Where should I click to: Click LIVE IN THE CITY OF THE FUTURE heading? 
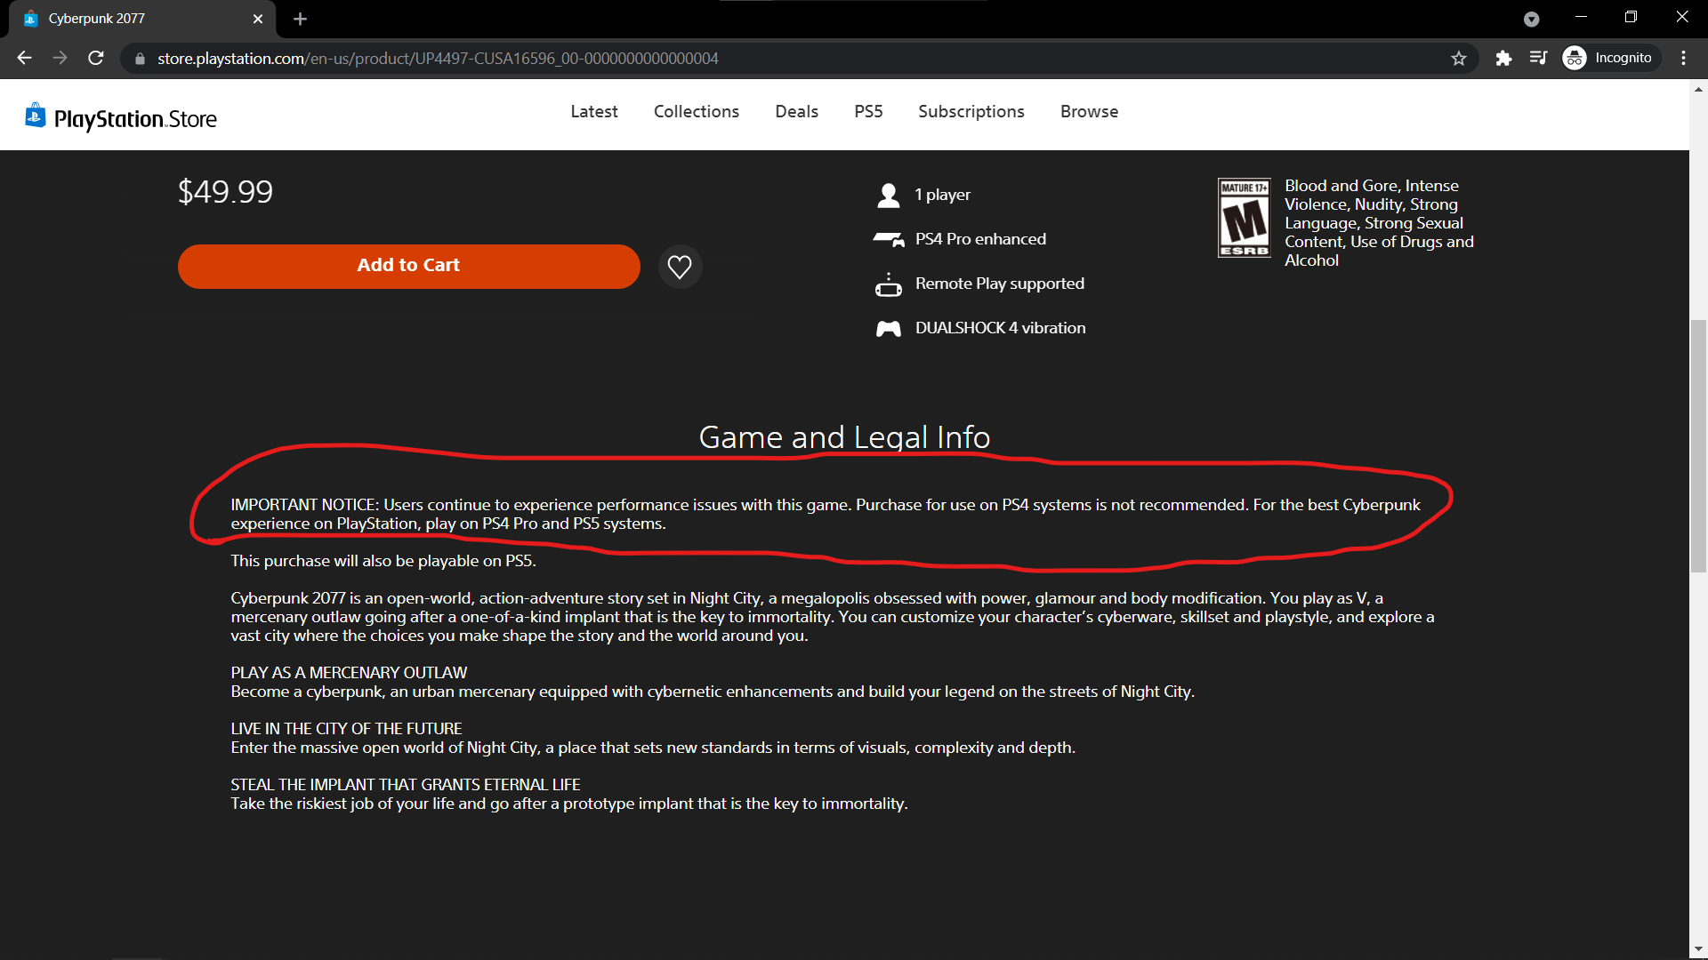[346, 729]
